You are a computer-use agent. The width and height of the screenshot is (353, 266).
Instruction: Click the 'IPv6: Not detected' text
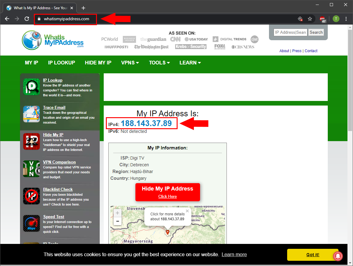[x=127, y=131]
